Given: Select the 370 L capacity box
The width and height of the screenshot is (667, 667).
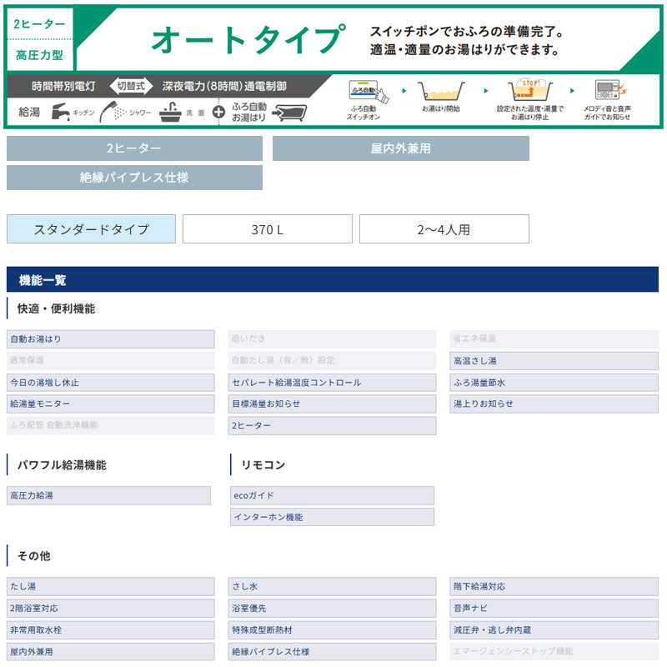Looking at the screenshot, I should click(268, 229).
